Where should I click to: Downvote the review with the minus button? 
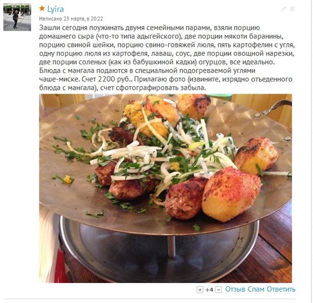[x=218, y=290]
